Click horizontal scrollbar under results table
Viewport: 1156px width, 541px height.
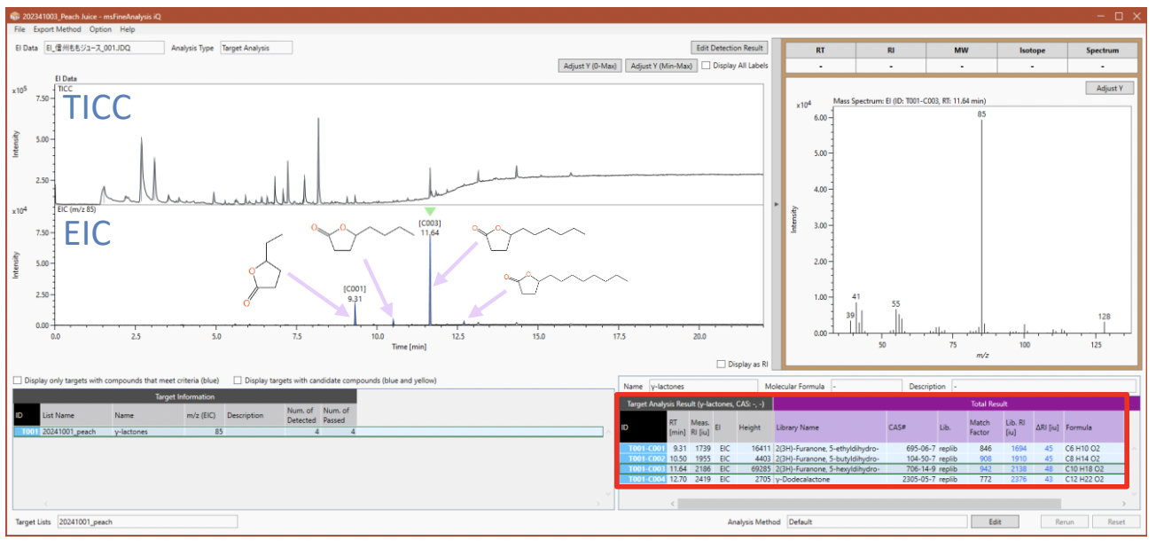tap(869, 503)
